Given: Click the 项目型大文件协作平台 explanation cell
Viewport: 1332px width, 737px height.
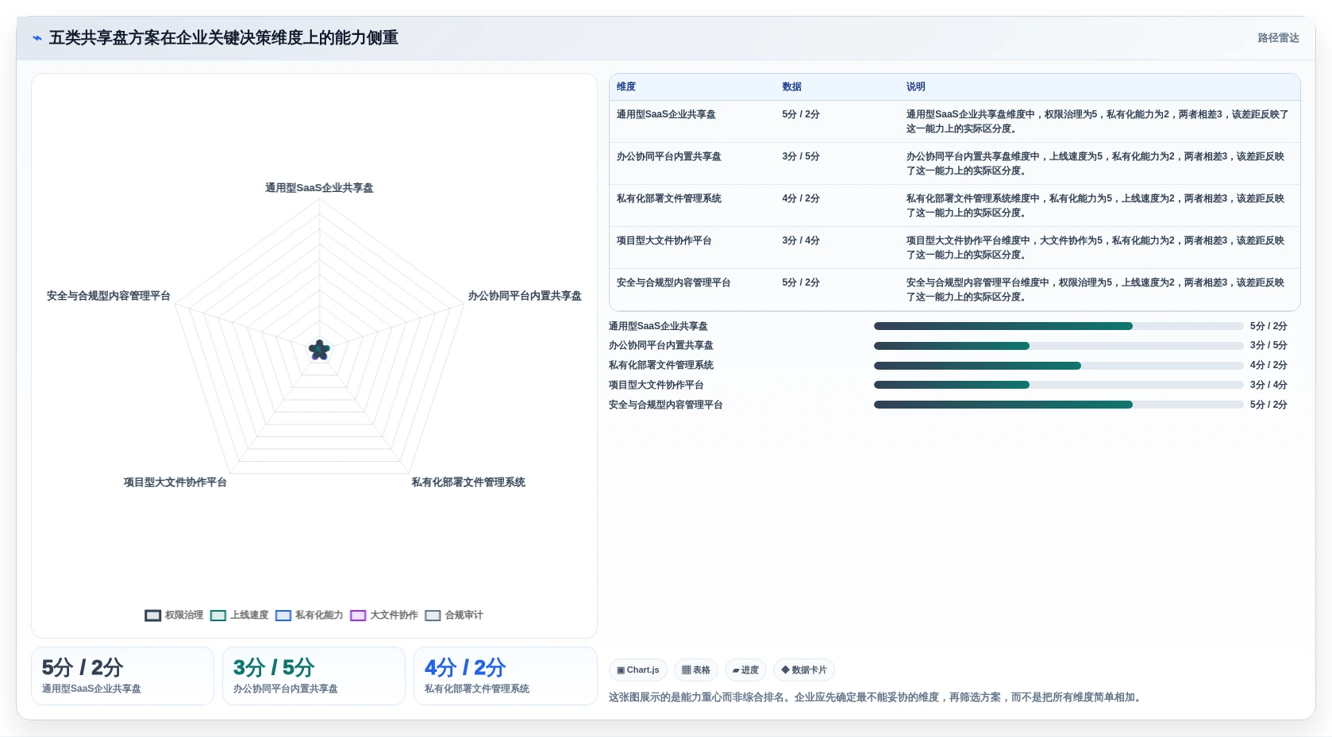Looking at the screenshot, I should [1095, 248].
